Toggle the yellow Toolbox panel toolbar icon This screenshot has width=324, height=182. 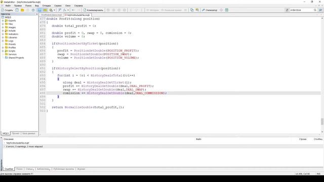point(45,10)
